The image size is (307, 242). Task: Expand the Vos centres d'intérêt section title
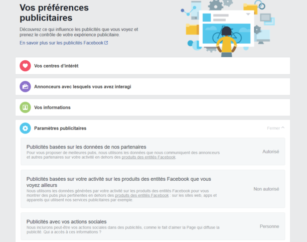pyautogui.click(x=56, y=66)
